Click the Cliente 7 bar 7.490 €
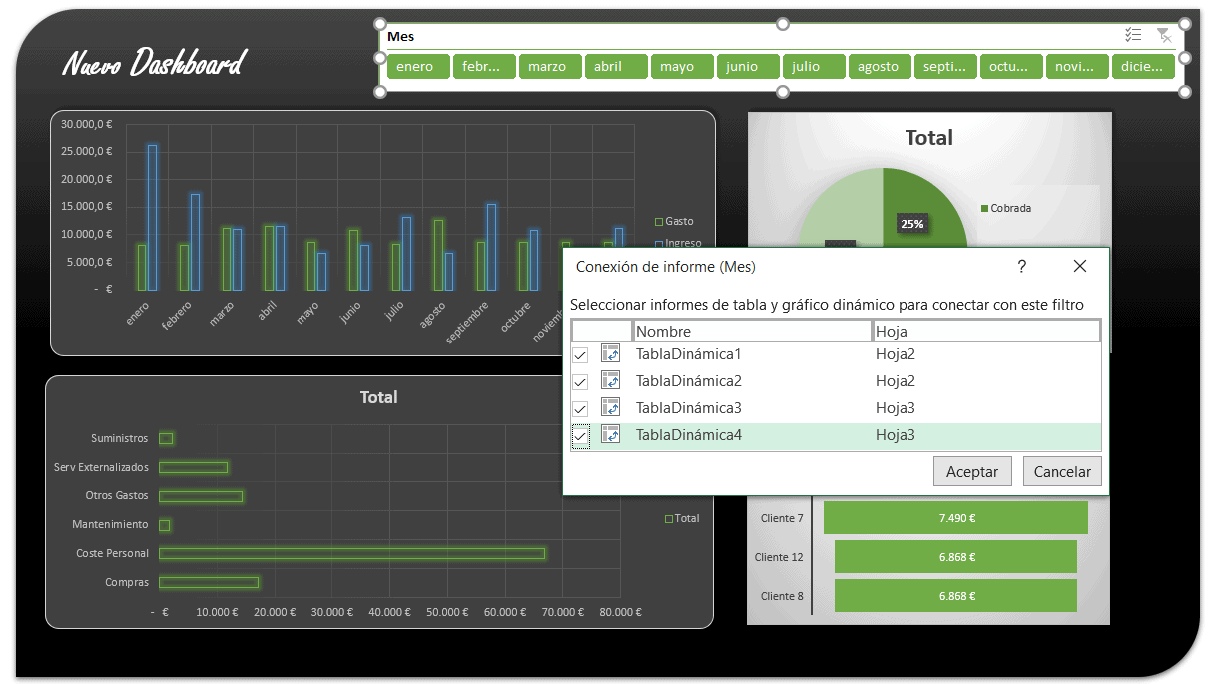Screen dimensions: 1209x684 tap(955, 518)
